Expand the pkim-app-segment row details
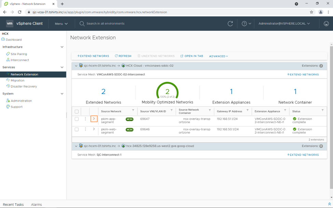 pyautogui.click(x=94, y=119)
